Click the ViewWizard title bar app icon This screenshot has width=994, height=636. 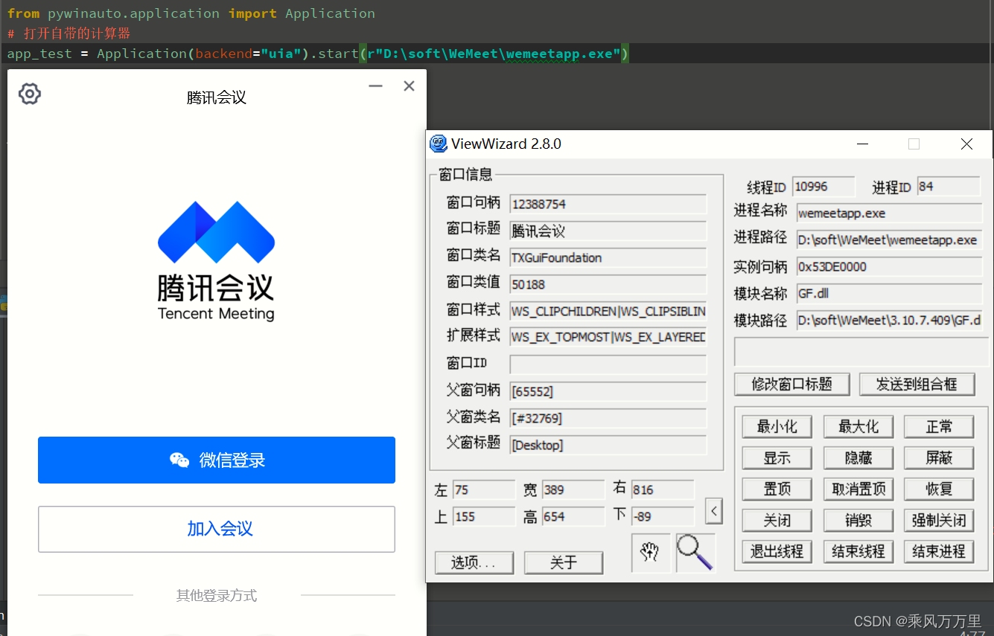(439, 144)
